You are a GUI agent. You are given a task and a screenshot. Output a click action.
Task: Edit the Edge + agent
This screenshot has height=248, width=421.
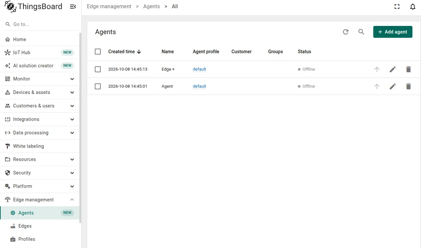coord(393,69)
